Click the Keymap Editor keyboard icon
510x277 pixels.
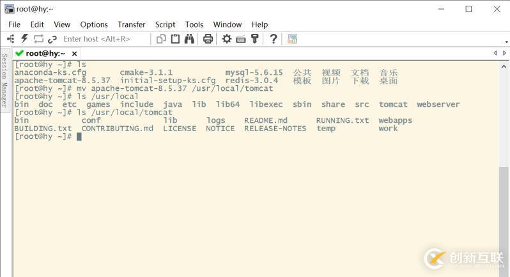241,40
